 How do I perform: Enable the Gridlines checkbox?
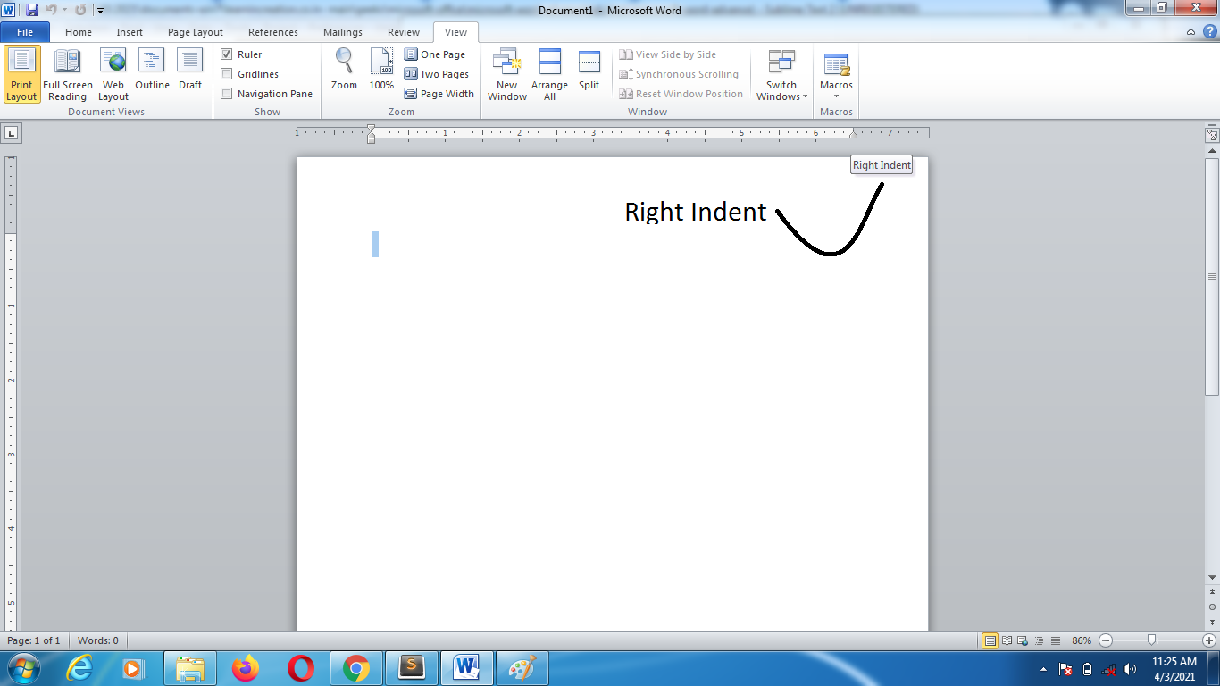click(x=227, y=73)
